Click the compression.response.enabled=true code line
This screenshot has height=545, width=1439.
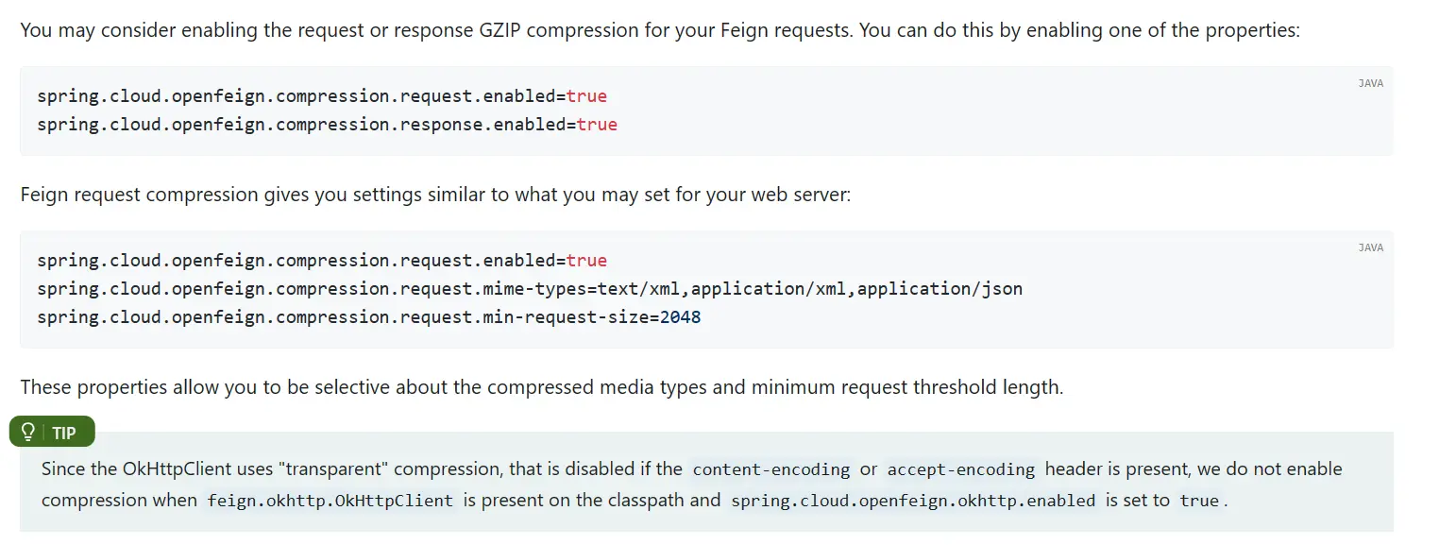[x=327, y=125]
